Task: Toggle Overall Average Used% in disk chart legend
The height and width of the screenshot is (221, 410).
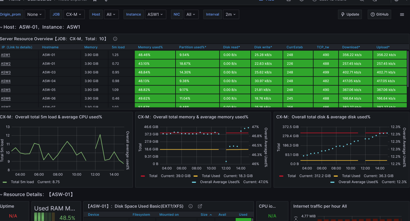Action: [x=358, y=182]
